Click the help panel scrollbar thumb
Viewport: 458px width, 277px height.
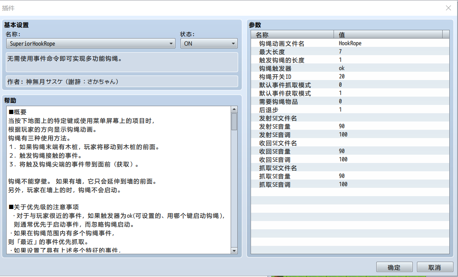234,121
